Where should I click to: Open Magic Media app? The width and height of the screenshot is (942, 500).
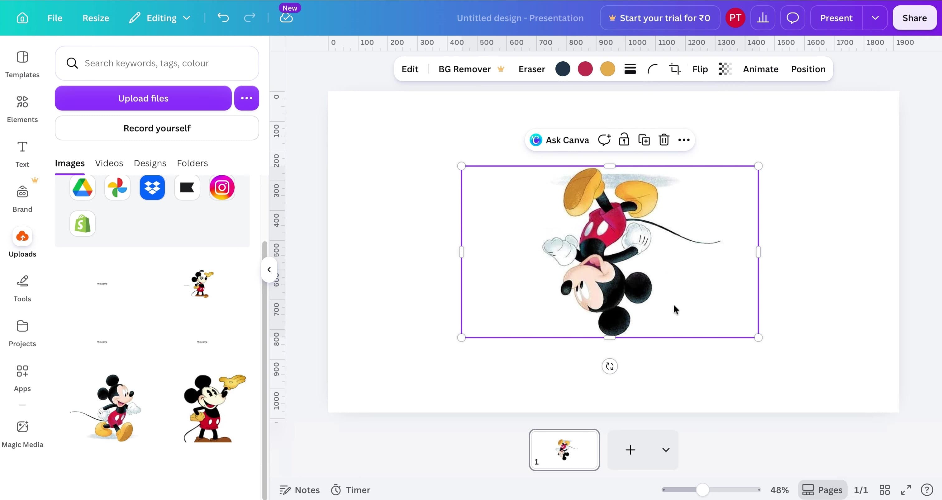(22, 434)
